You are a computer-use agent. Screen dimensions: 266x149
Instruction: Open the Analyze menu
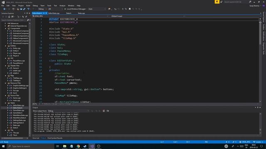(x=62, y=5)
